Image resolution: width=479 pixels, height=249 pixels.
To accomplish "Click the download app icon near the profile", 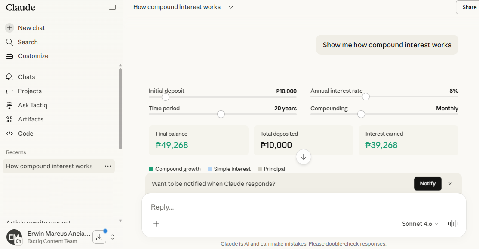I will 99,237.
